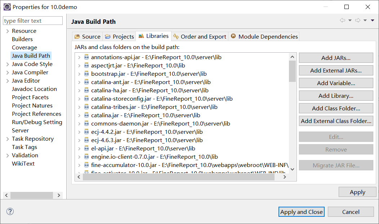The width and height of the screenshot is (379, 224).
Task: Switch to the Order and Export tab
Action: (200, 36)
